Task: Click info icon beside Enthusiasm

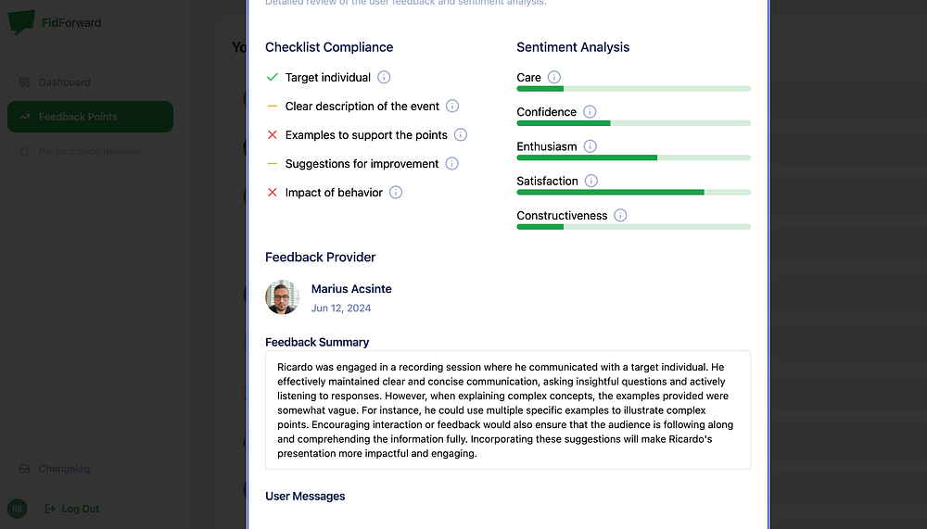Action: 590,146
